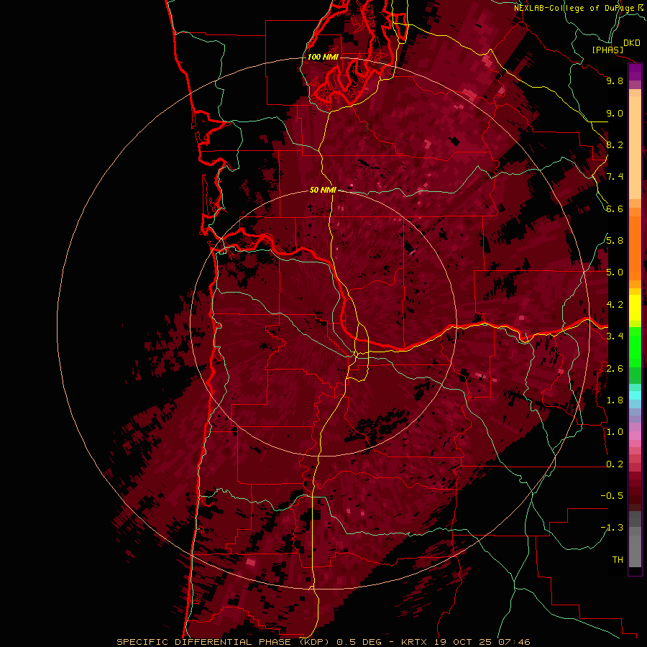Select the 0.2 value on the color scale
The height and width of the screenshot is (647, 647).
(615, 464)
